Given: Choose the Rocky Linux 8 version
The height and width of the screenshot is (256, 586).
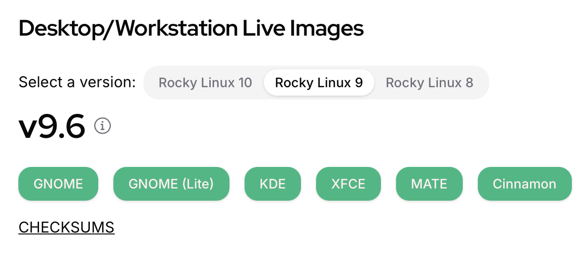Looking at the screenshot, I should click(429, 83).
